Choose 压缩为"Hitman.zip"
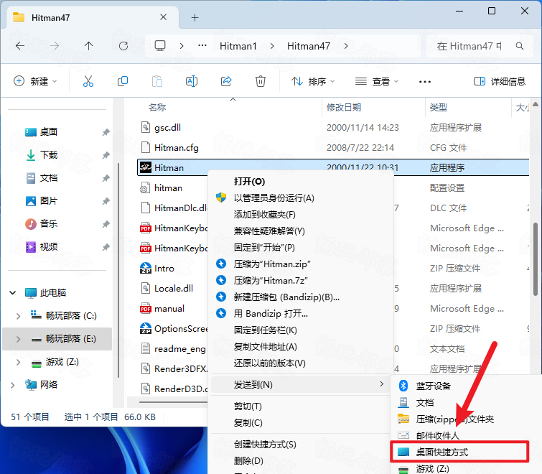Screen dimensions: 542x474 (x=301, y=264)
